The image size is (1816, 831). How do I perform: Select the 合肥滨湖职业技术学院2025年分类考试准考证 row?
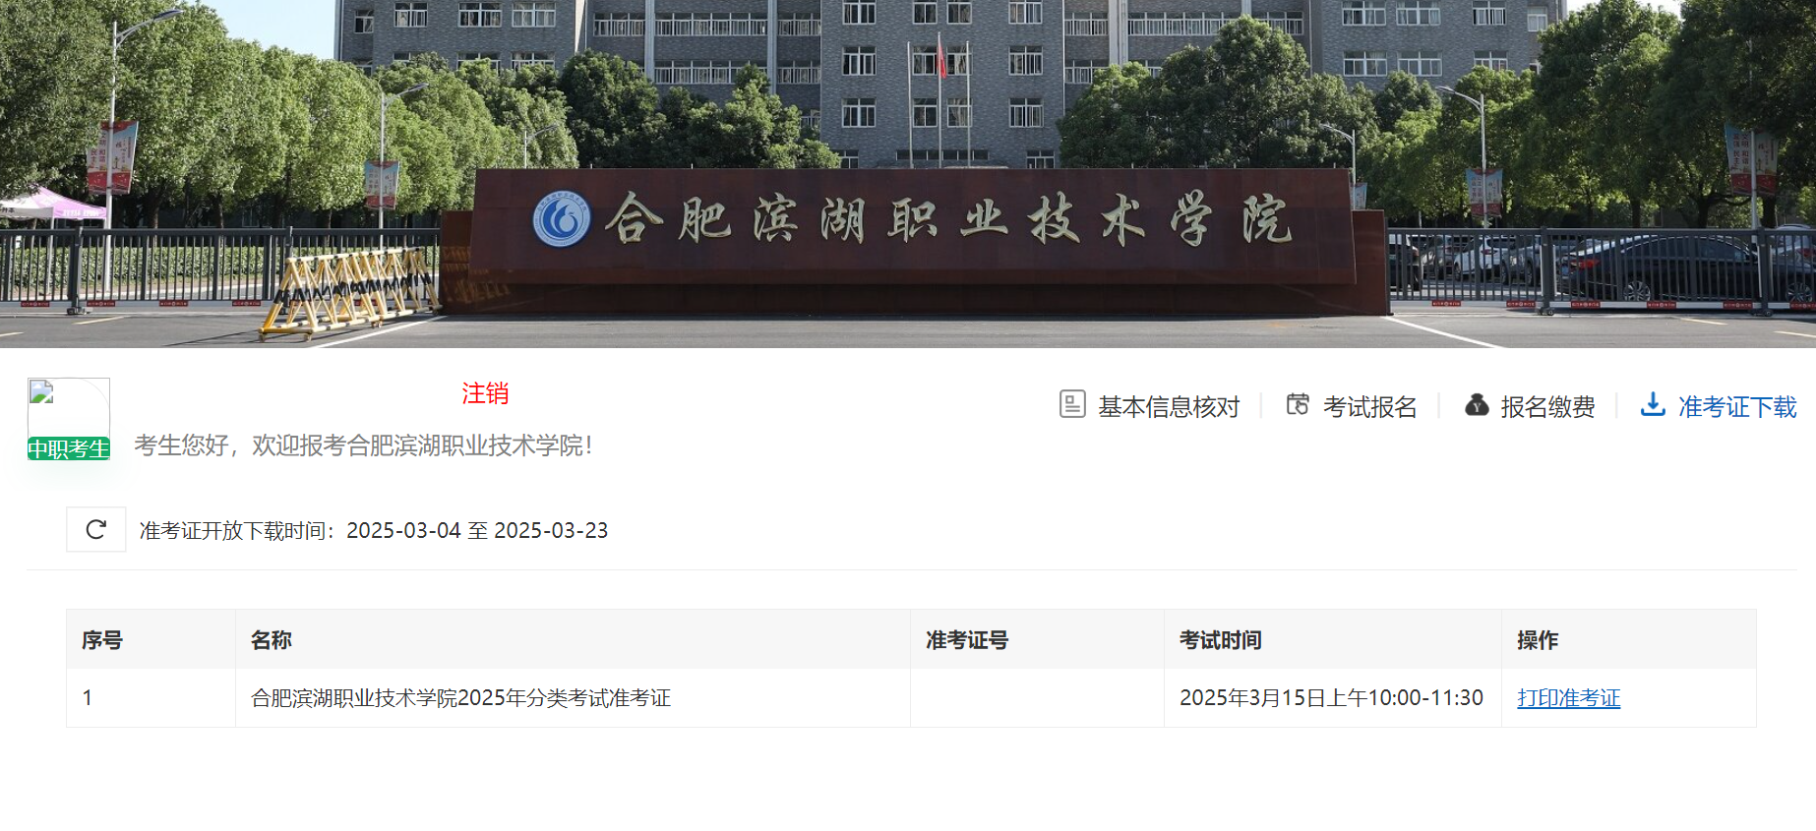(x=911, y=698)
